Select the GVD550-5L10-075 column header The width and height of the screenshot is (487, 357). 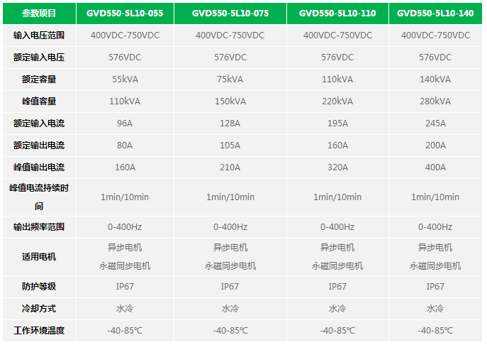pyautogui.click(x=230, y=13)
